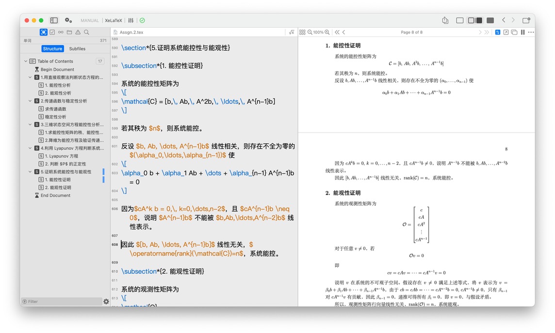Show the warnings panel triangle icon
Viewport: 555px width, 333px height.
[x=78, y=32]
